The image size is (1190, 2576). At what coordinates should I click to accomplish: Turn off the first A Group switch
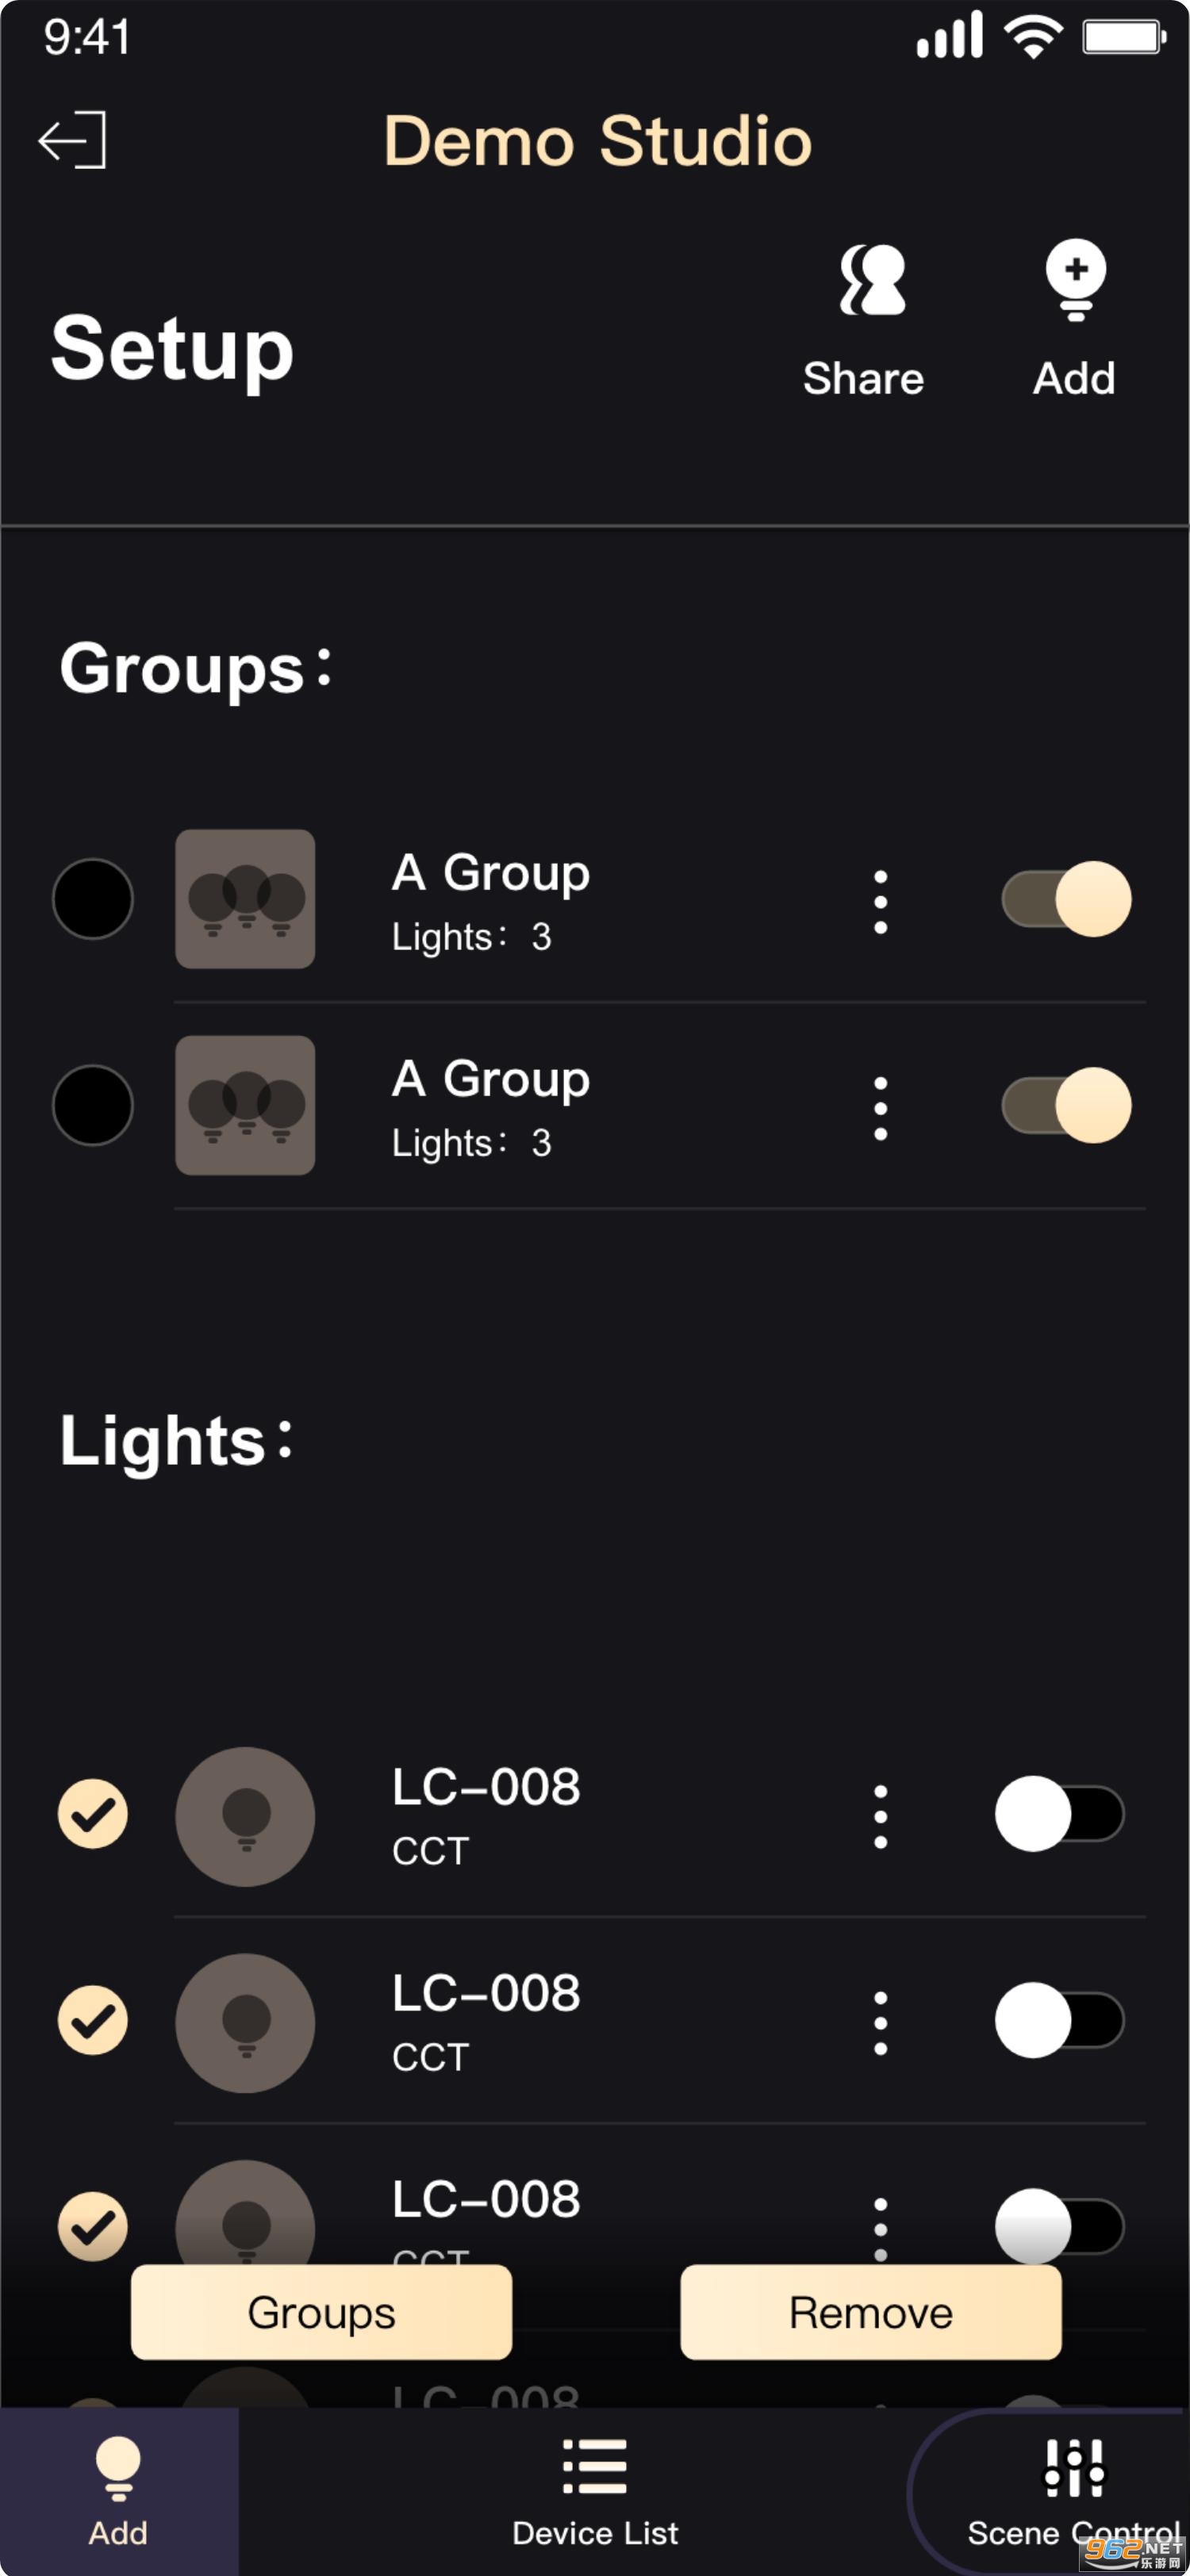click(1066, 899)
